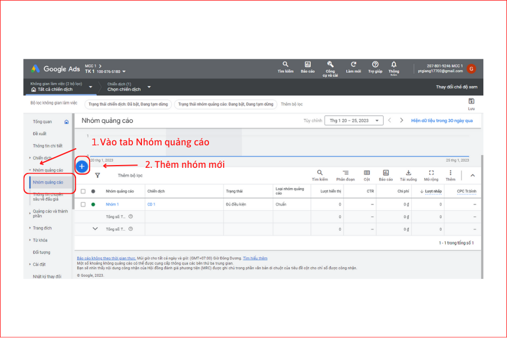Image resolution: width=507 pixels, height=338 pixels.
Task: Open Báo cáo in the top header
Action: (x=308, y=67)
